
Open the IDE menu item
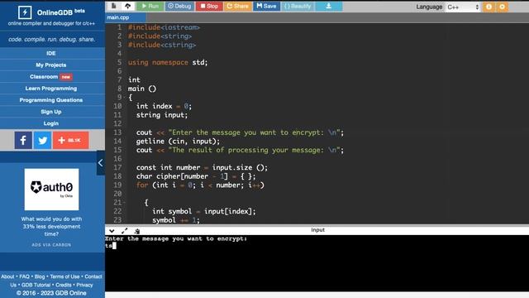tap(51, 53)
